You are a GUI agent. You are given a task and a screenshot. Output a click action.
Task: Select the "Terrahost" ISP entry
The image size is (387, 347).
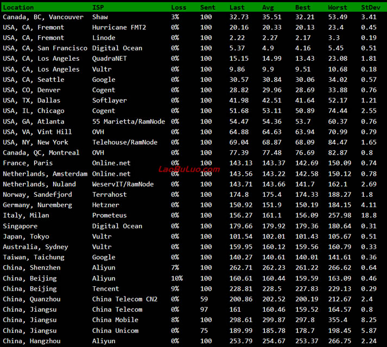point(109,194)
